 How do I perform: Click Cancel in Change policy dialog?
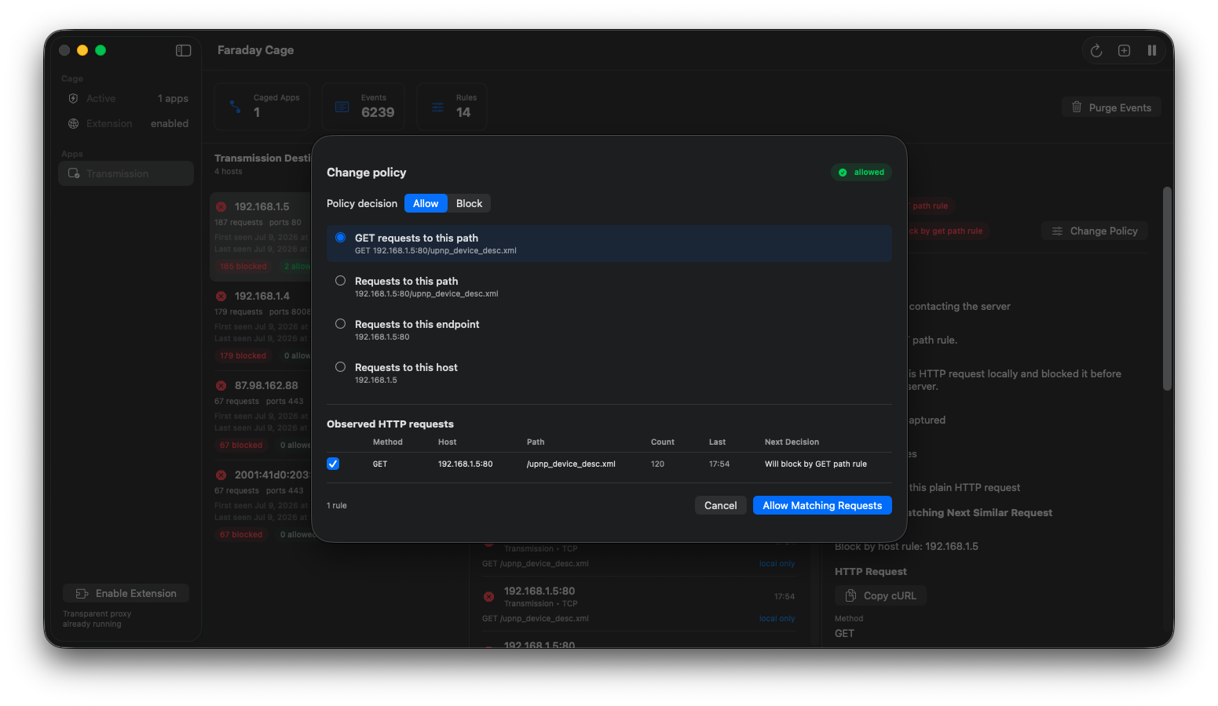[720, 505]
